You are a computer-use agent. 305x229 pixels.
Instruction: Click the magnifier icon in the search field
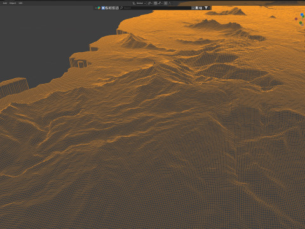(121, 8)
